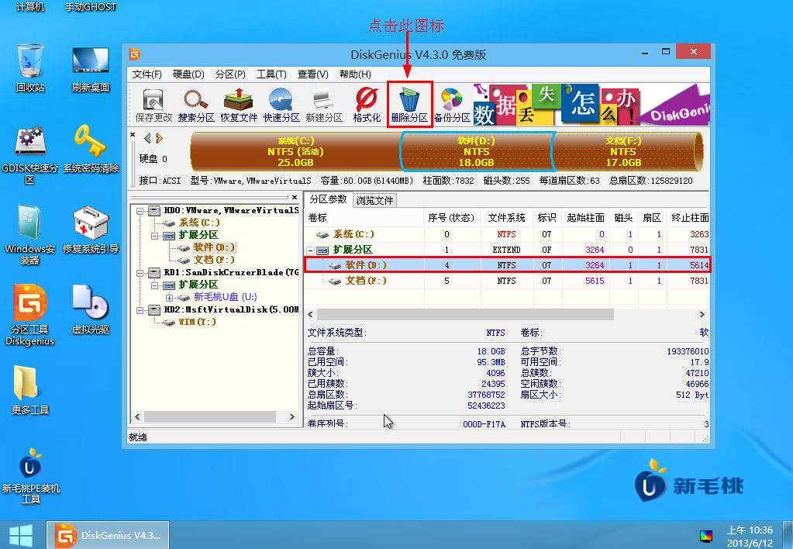Close the disk map pane with small x
793x549 pixels.
133,135
